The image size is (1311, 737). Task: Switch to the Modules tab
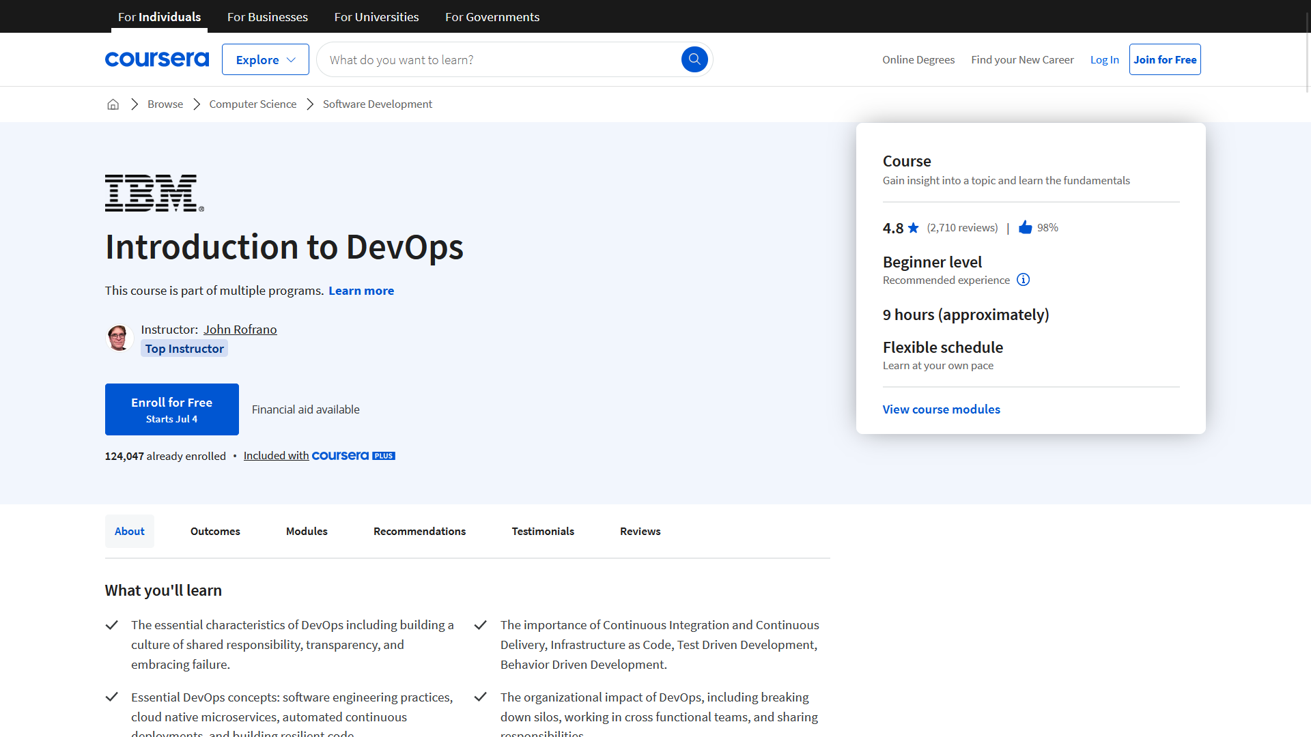tap(307, 531)
